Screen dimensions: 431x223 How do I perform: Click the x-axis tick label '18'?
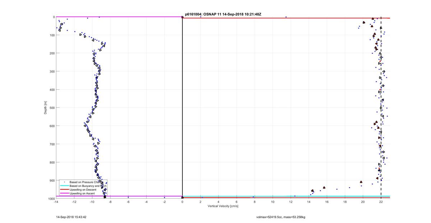tap(345, 202)
